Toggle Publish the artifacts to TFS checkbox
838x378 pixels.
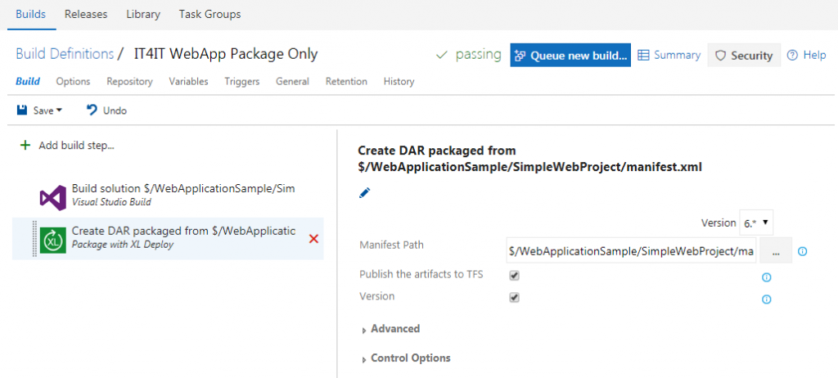pos(514,276)
